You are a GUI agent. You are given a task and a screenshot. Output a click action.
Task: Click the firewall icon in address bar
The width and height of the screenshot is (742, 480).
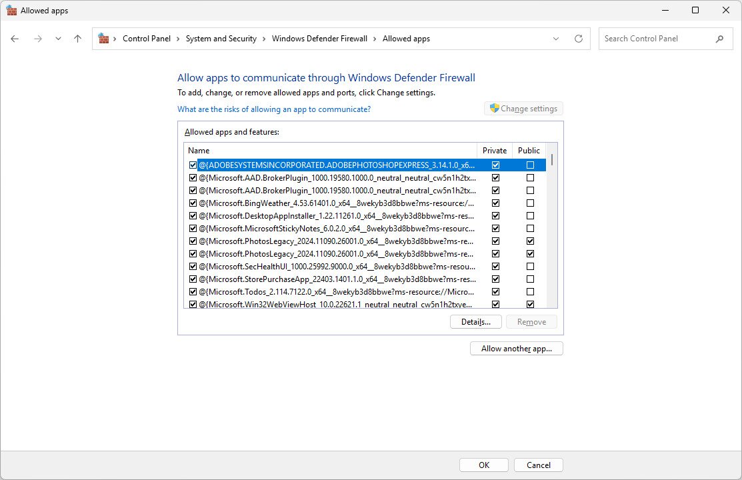(x=103, y=39)
